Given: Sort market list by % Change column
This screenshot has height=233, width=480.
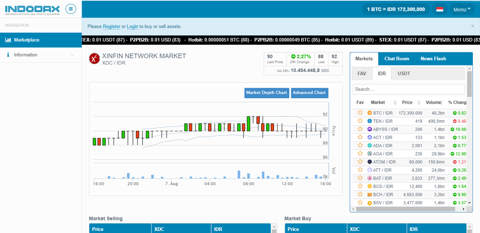Looking at the screenshot, I should 457,103.
